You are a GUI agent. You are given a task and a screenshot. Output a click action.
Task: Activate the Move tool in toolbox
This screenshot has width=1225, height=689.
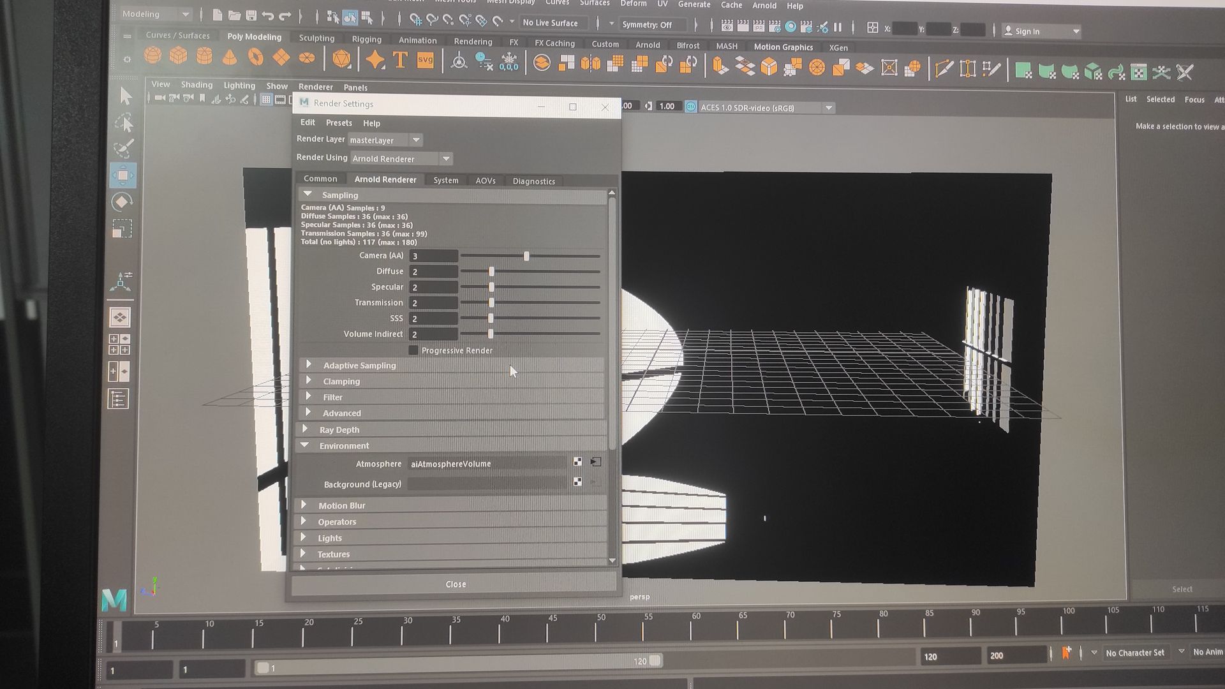(x=122, y=175)
